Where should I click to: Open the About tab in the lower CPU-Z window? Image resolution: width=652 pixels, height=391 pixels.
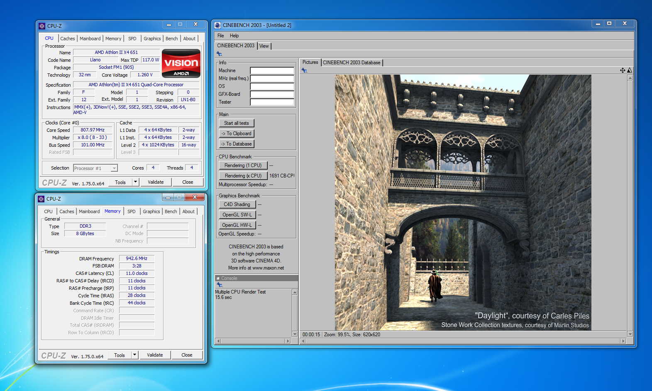[x=188, y=211]
